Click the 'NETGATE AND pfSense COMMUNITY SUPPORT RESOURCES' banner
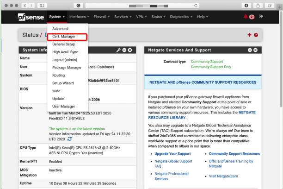 point(203,82)
